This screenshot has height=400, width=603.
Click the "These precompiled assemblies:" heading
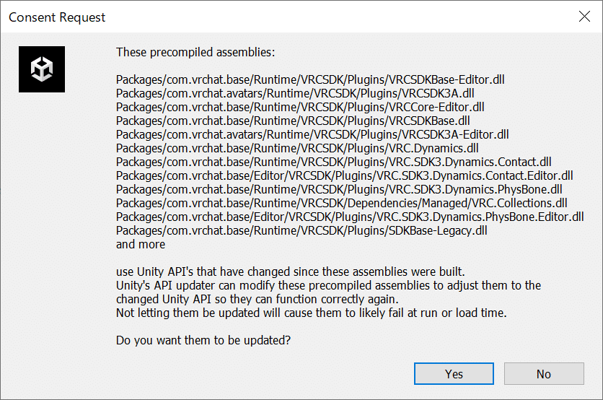pyautogui.click(x=195, y=52)
